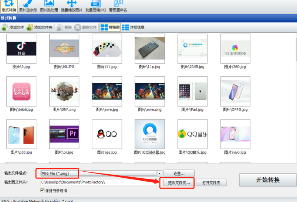Select the Premiere thumbnail 图片\pr.jpg
Viewport: 297px width, 202px height.
click(x=64, y=134)
